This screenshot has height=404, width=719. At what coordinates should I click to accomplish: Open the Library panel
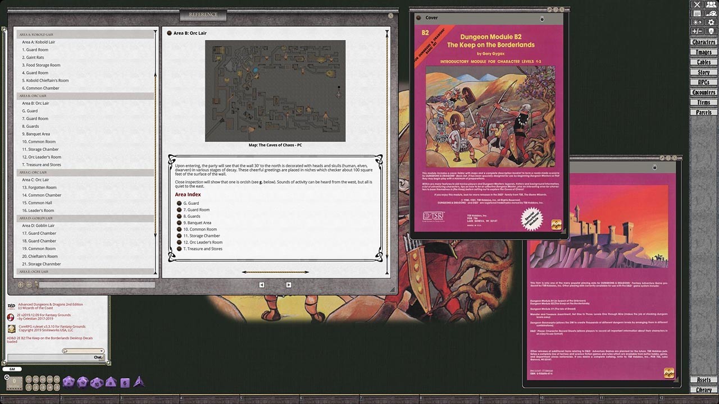point(703,389)
